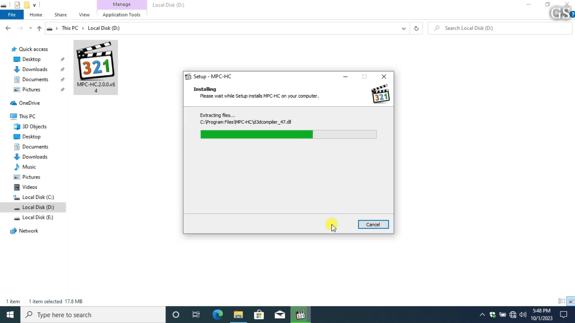
Task: Launch Microsoft Edge from taskbar
Action: [218, 315]
